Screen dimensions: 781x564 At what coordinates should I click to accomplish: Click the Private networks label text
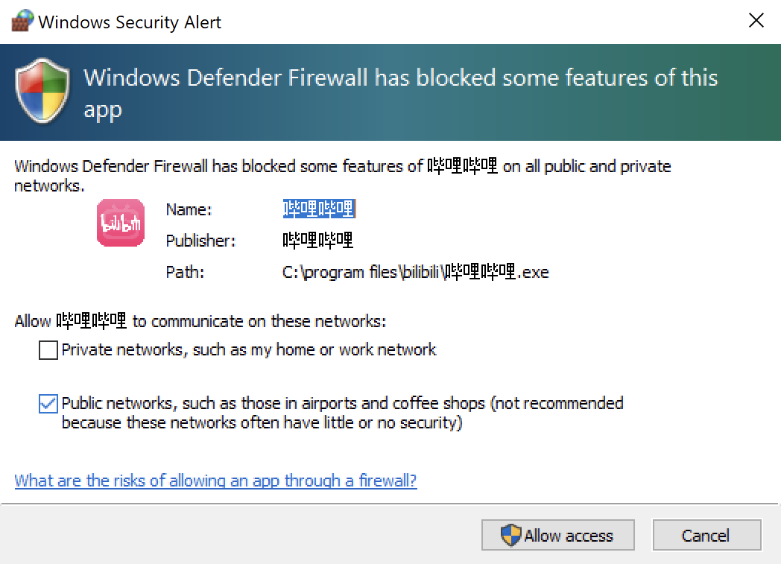(249, 349)
